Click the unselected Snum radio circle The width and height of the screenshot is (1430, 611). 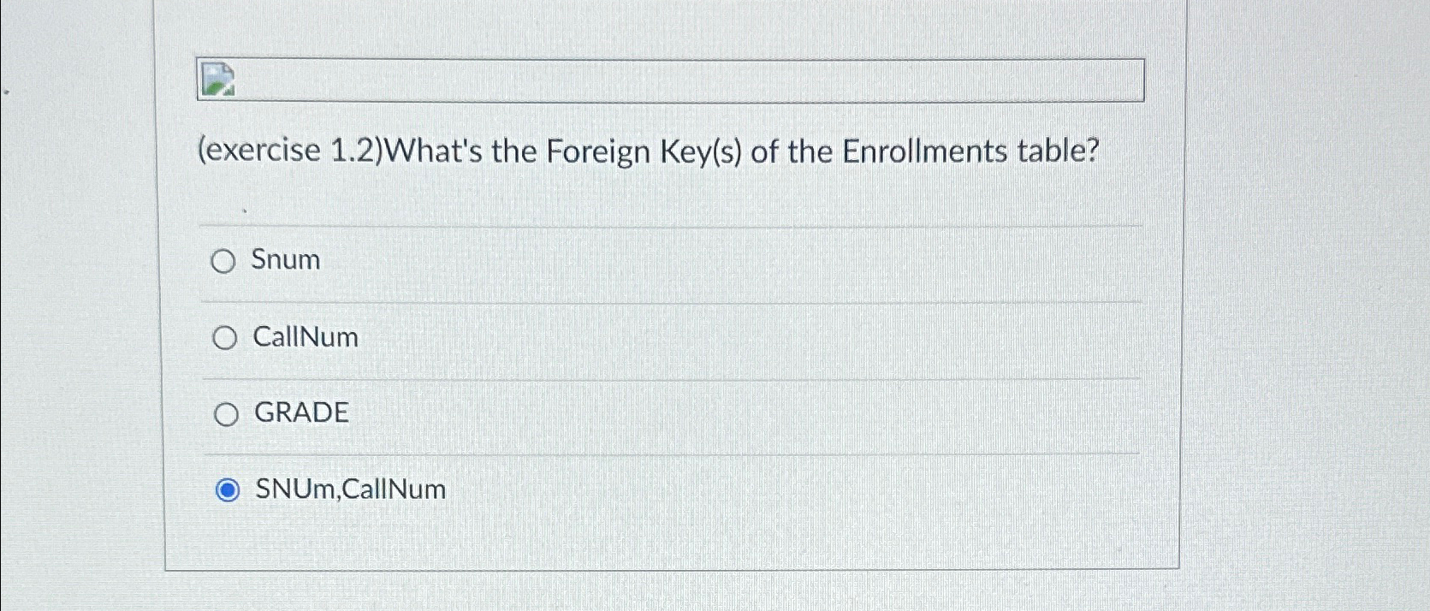click(225, 261)
